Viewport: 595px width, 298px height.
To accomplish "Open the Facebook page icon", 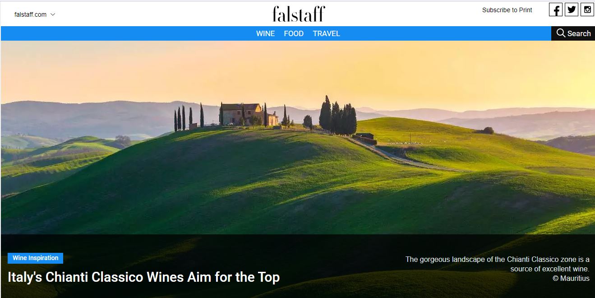I will 556,9.
